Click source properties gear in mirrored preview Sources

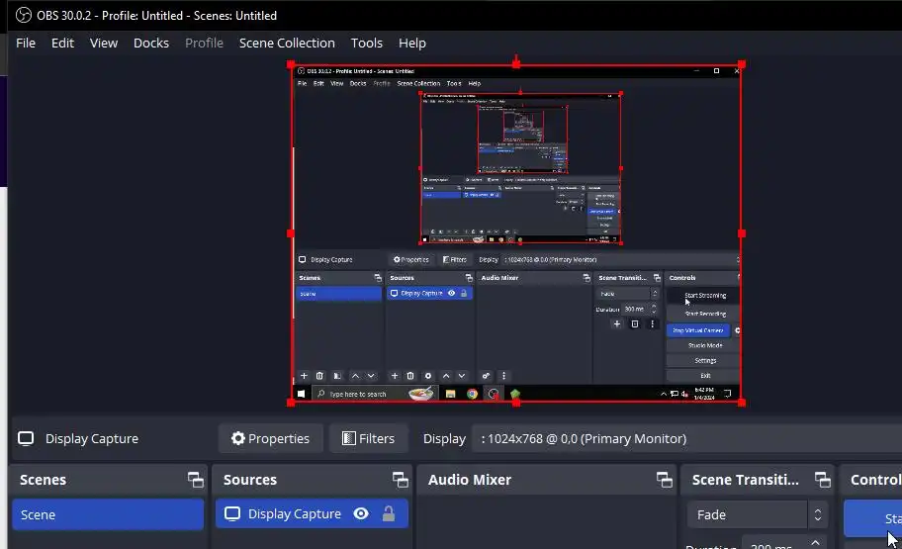[x=427, y=376]
